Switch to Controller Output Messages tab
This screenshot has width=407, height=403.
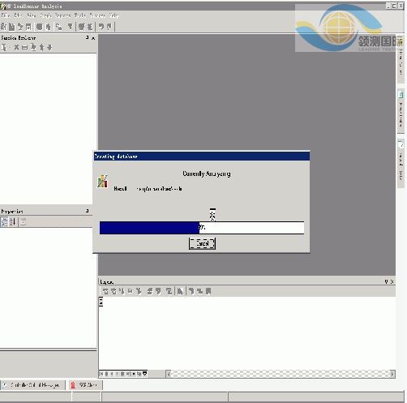pyautogui.click(x=32, y=385)
